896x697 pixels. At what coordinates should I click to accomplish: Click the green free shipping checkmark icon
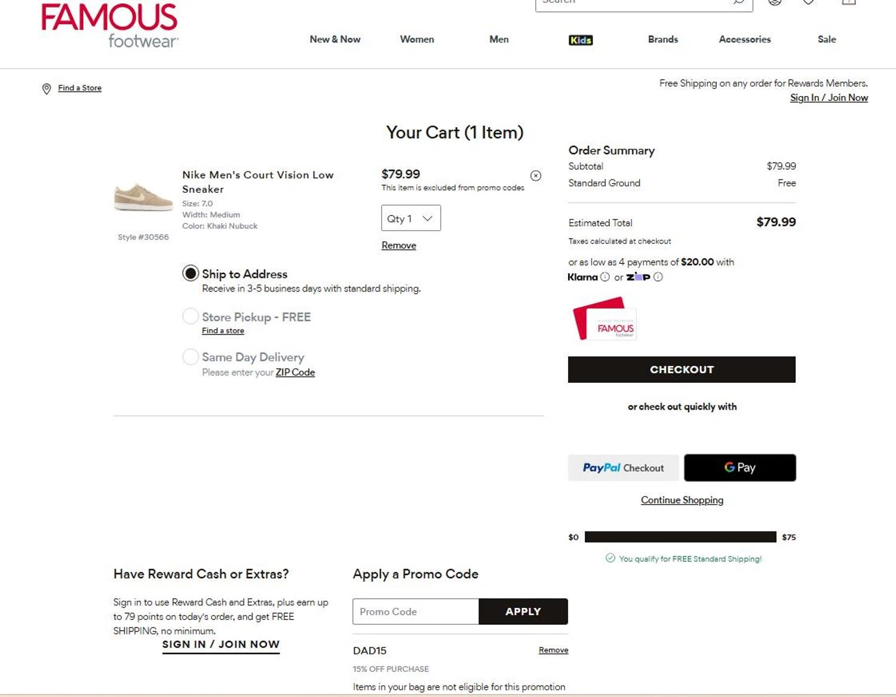click(610, 558)
